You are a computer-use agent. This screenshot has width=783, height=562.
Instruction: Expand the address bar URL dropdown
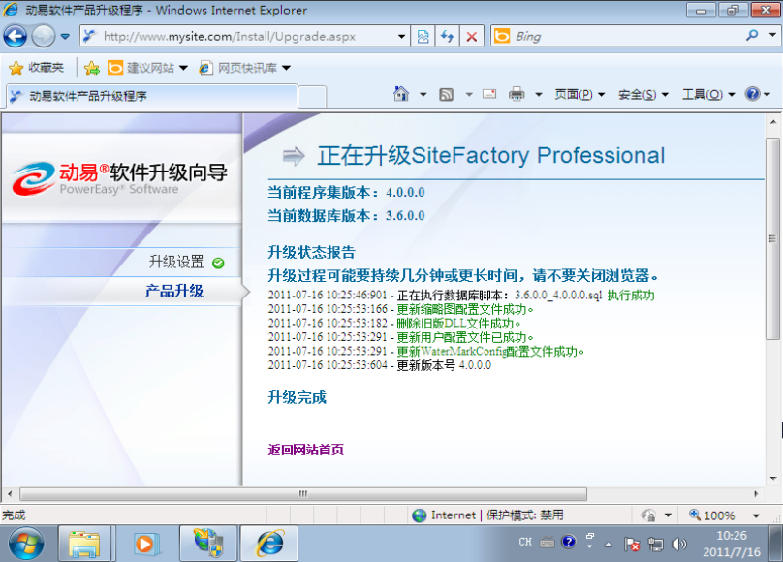(x=402, y=37)
